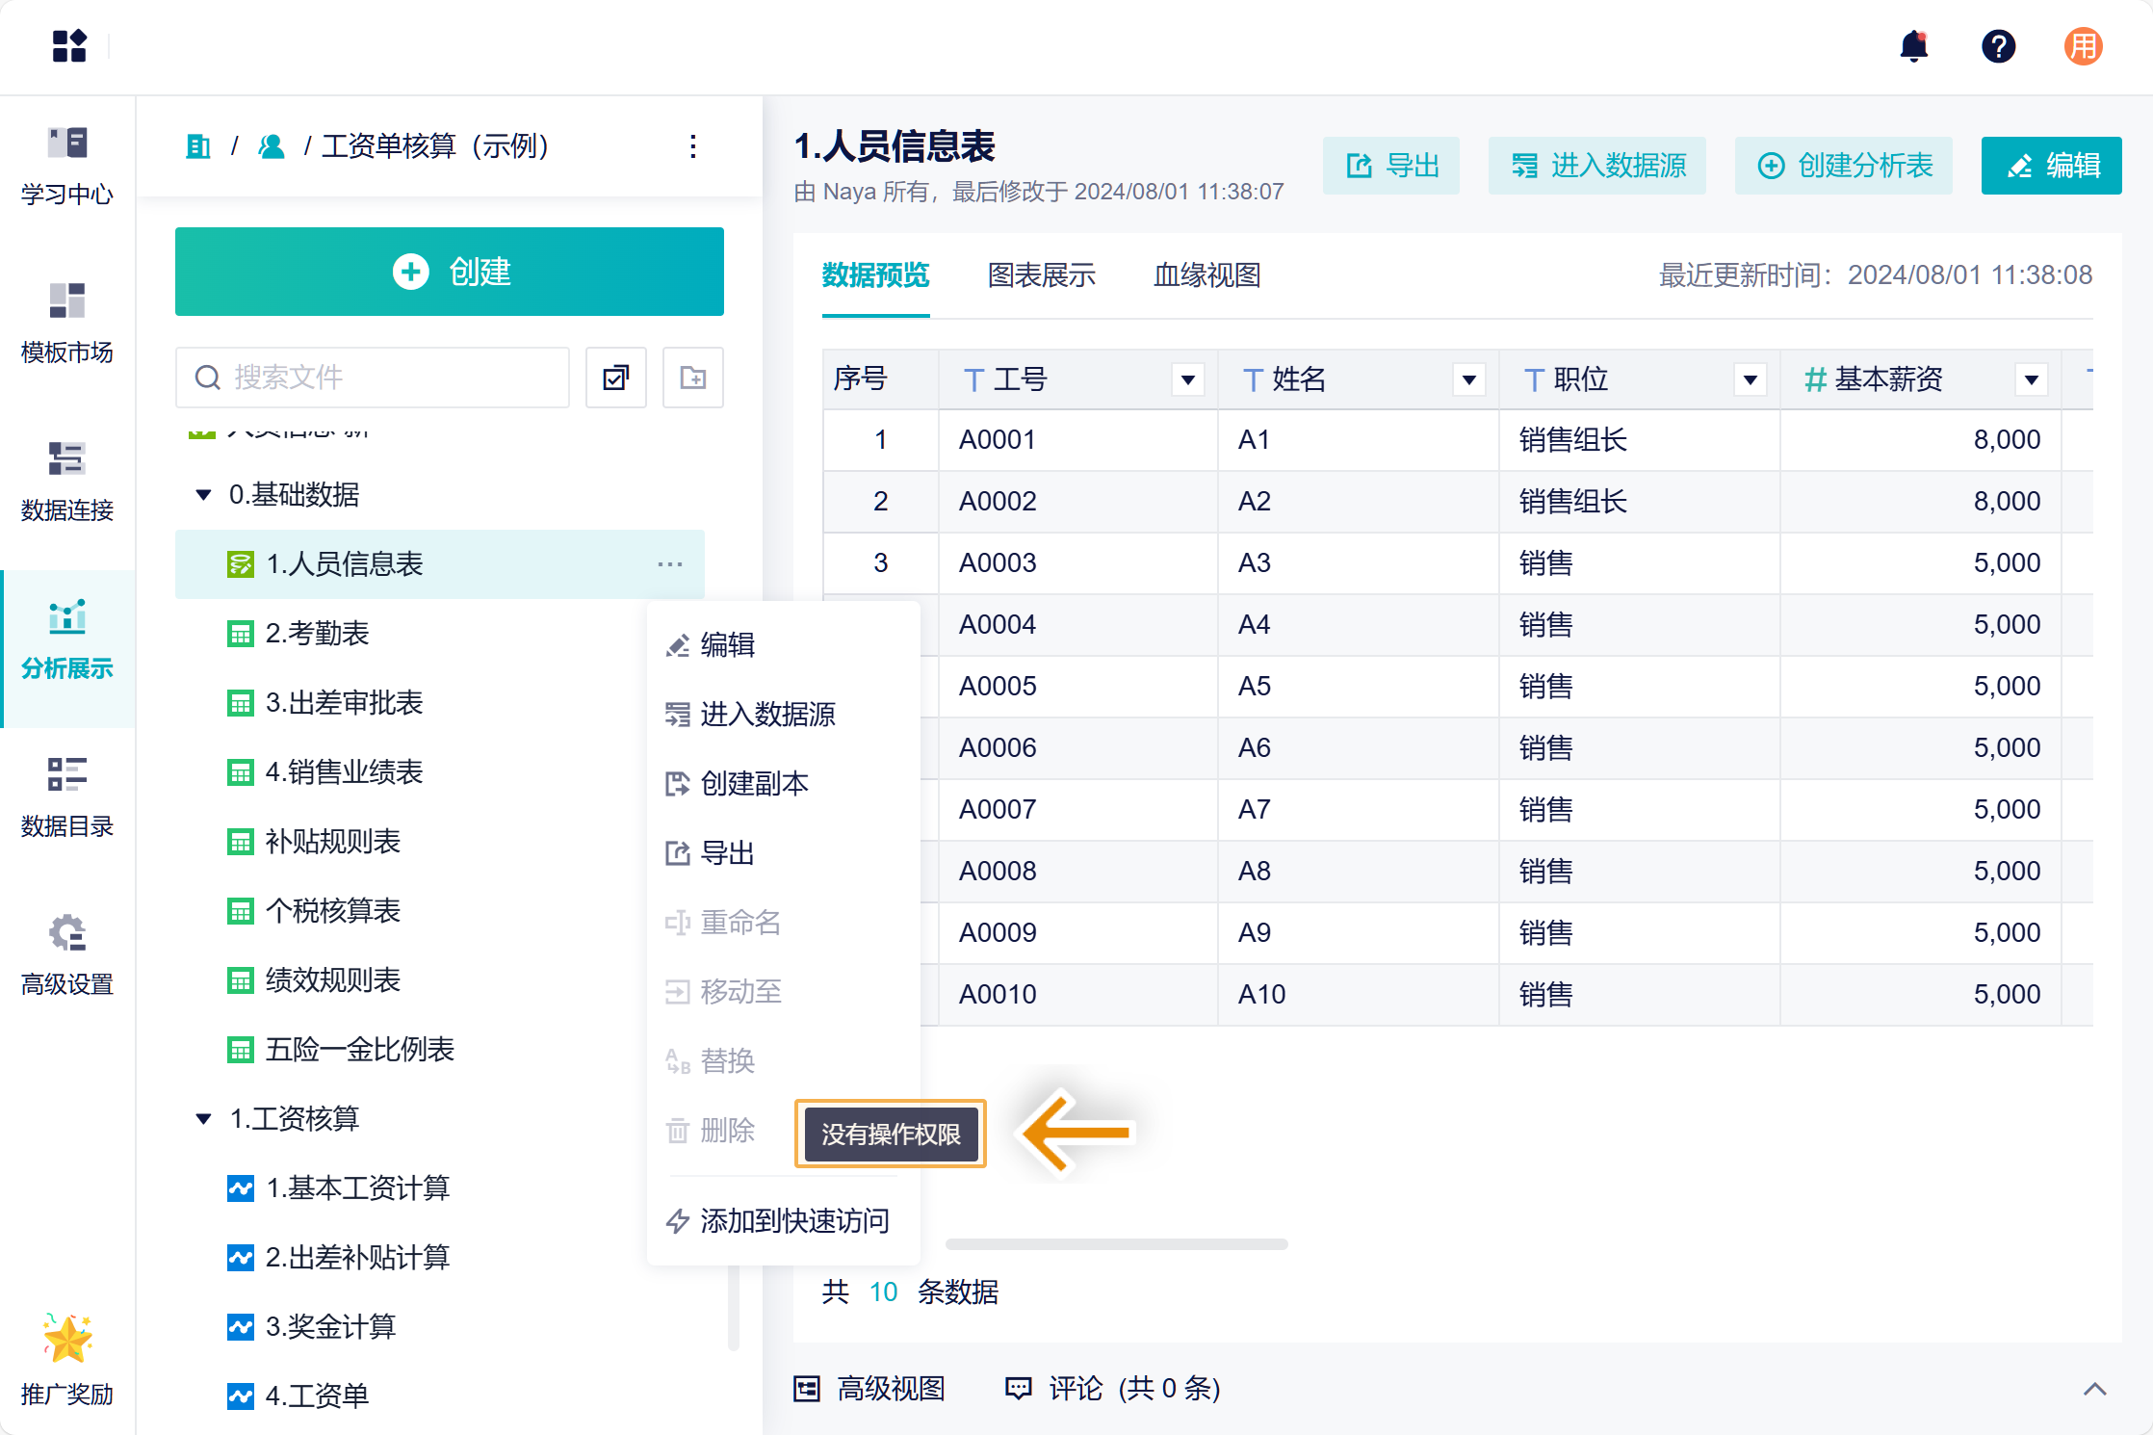The width and height of the screenshot is (2153, 1435).
Task: Toggle the batch select checkbox icon
Action: (616, 378)
